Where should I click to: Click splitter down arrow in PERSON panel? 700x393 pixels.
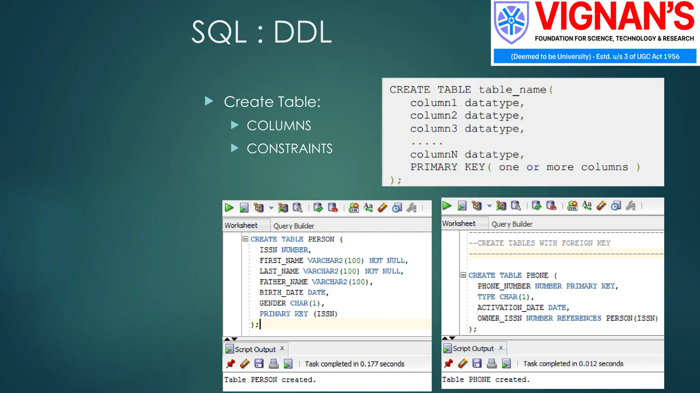coord(234,339)
